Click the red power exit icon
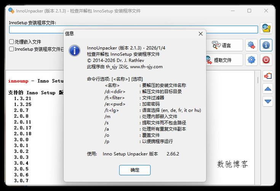The width and height of the screenshot is (280, 191). 266,60
